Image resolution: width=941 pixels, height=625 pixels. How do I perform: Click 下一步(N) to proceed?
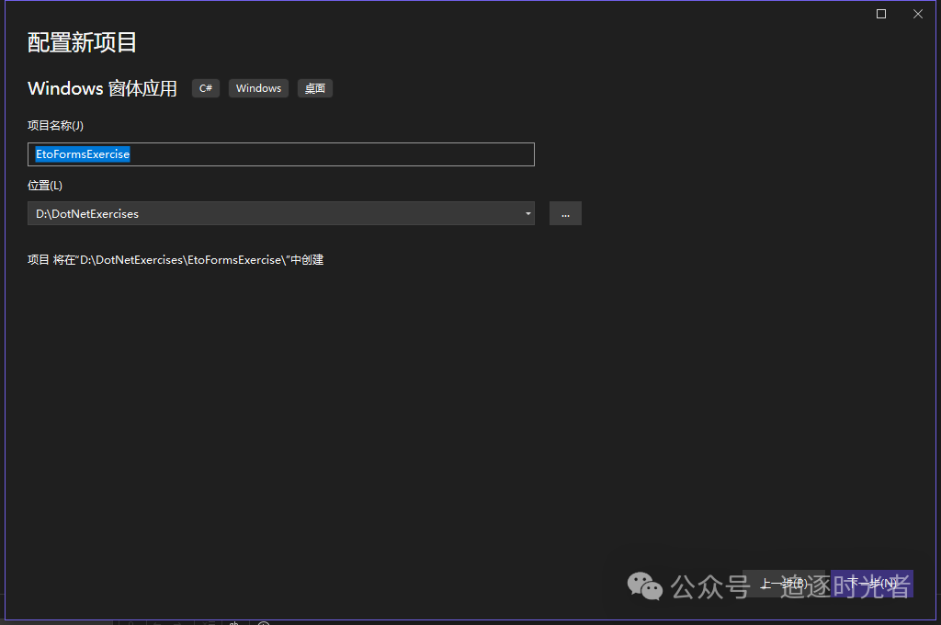point(869,583)
